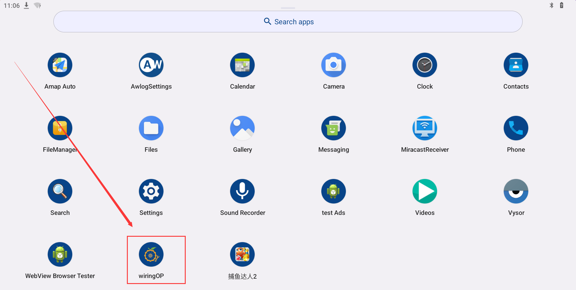Launch the Search app icon

click(x=60, y=191)
